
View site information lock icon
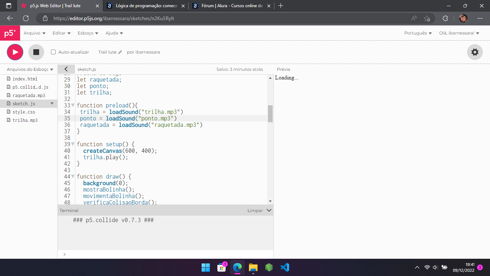coord(45,18)
